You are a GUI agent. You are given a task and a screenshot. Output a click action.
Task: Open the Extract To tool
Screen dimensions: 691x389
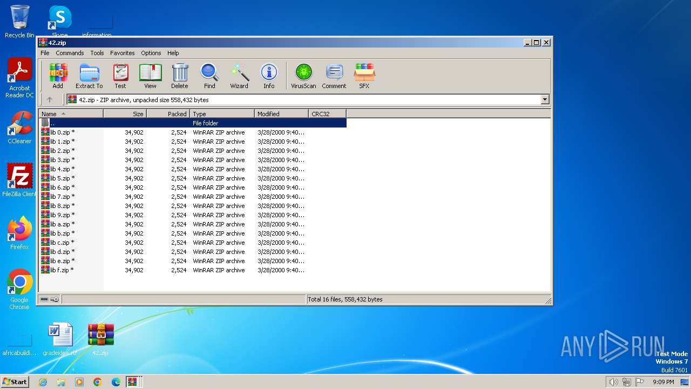(89, 76)
